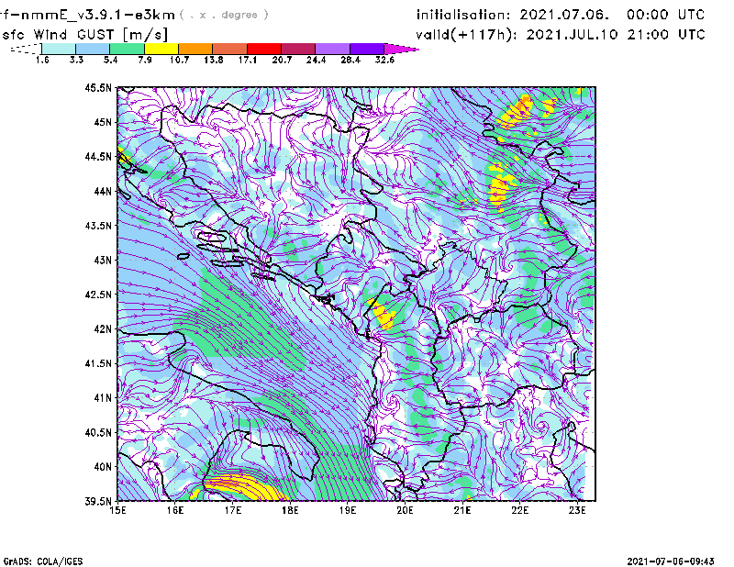Click the 43N latitude label
This screenshot has width=734, height=567.
(x=103, y=260)
